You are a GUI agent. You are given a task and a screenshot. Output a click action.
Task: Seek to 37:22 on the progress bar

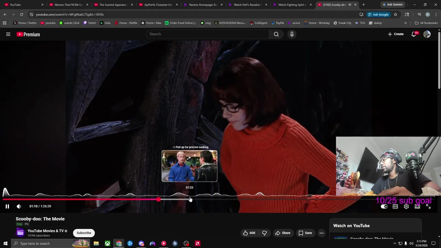click(x=189, y=199)
